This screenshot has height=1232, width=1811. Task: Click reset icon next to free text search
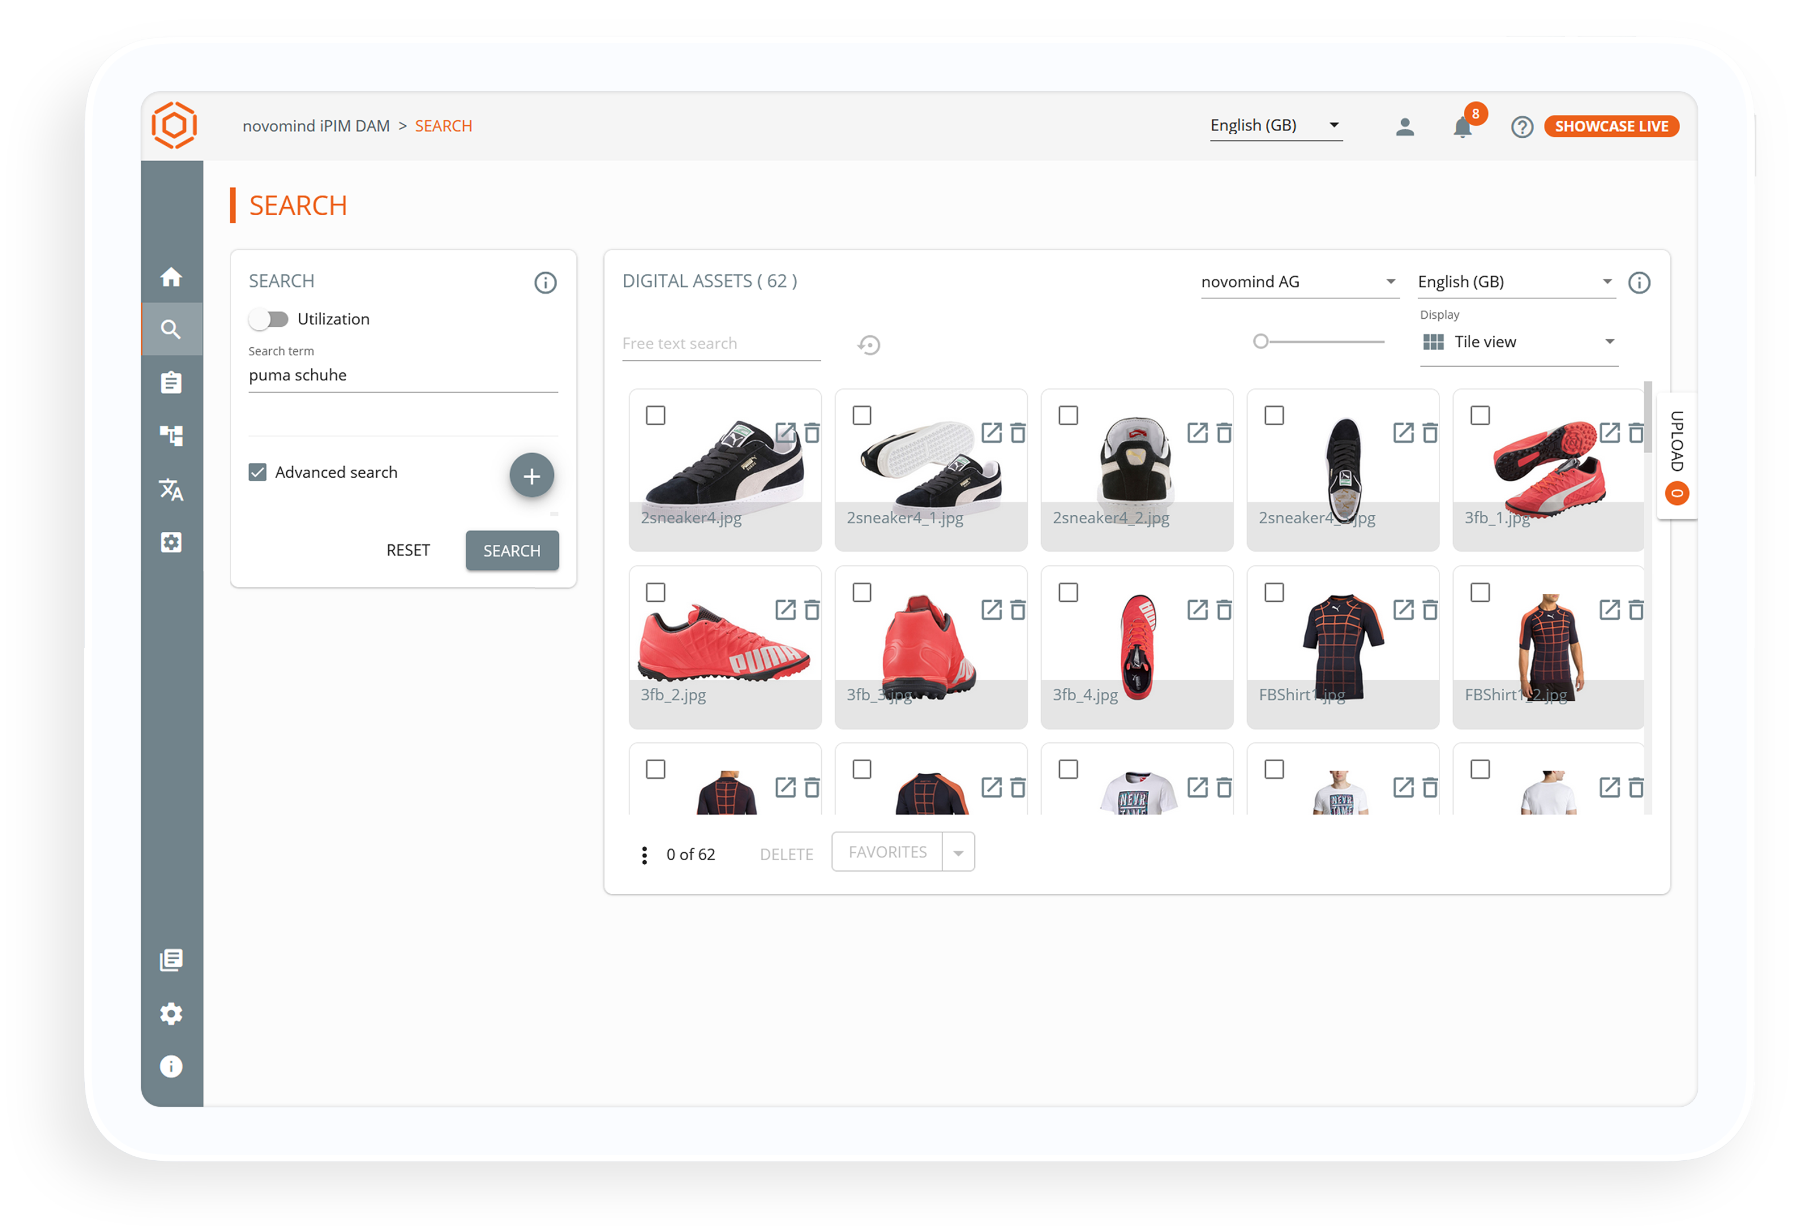[869, 344]
